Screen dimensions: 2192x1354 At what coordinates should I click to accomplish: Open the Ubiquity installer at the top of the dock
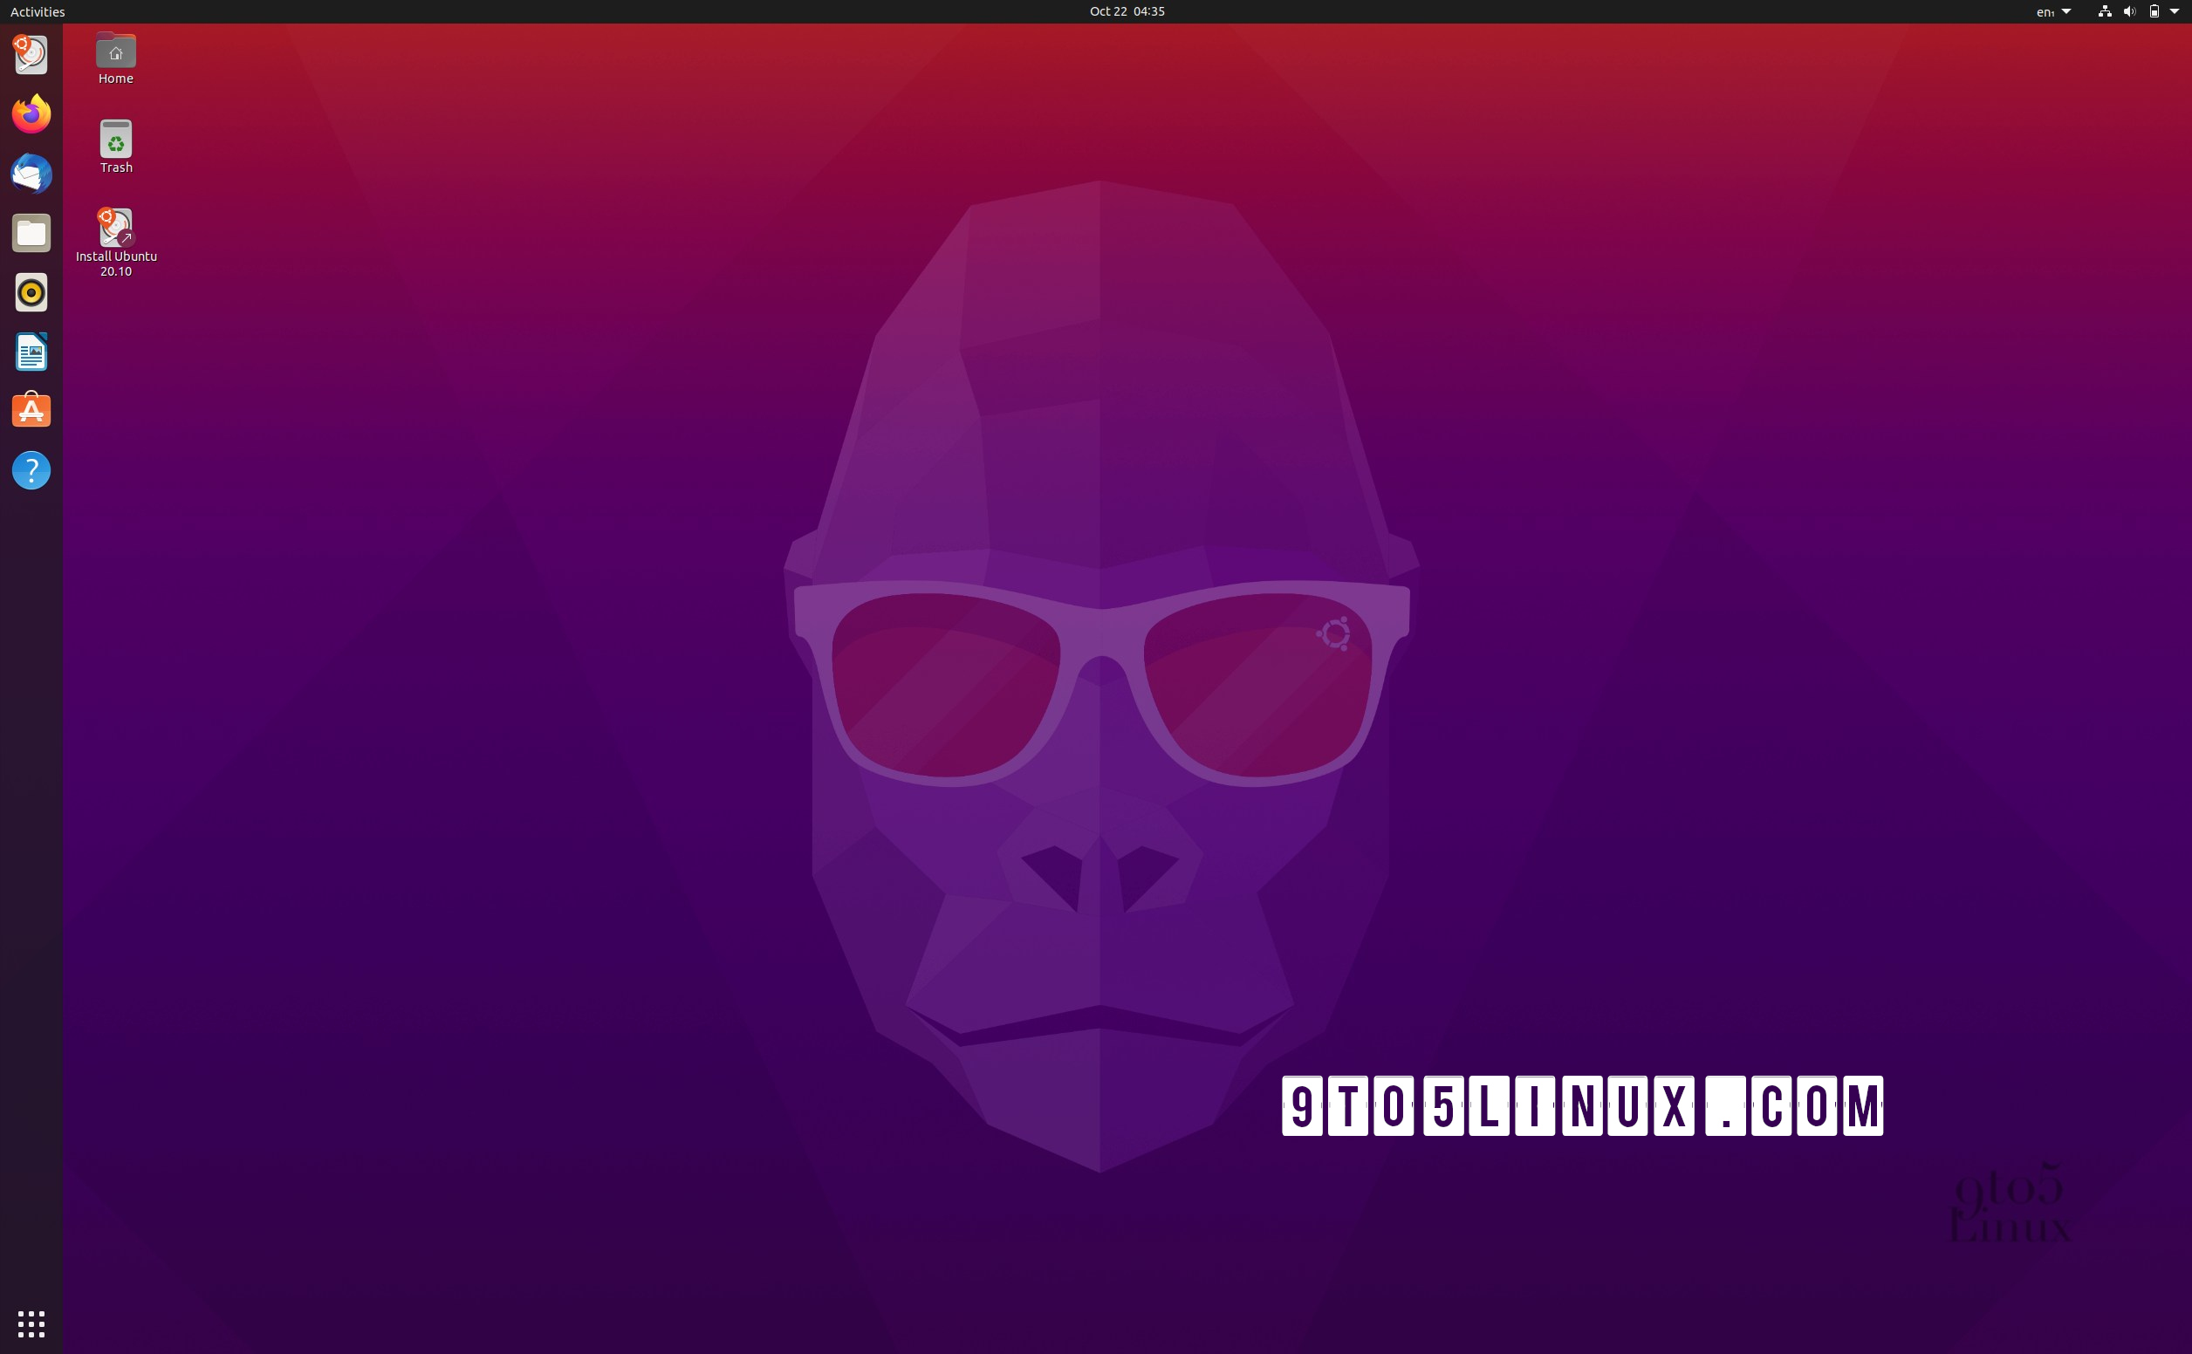31,55
